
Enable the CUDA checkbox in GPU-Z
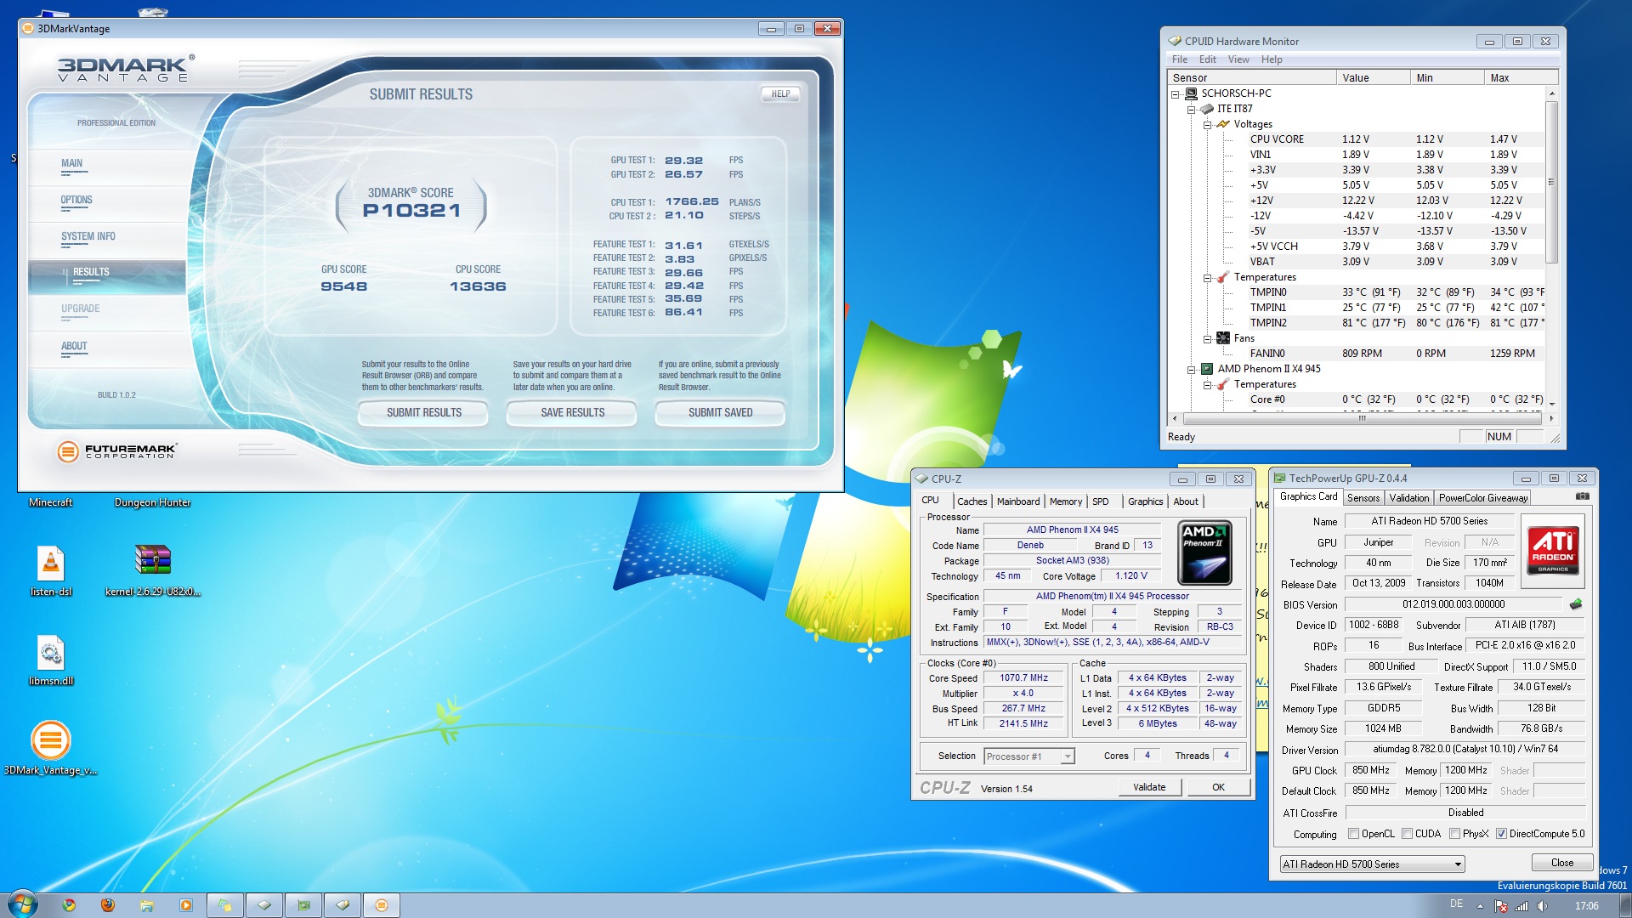[x=1408, y=834]
